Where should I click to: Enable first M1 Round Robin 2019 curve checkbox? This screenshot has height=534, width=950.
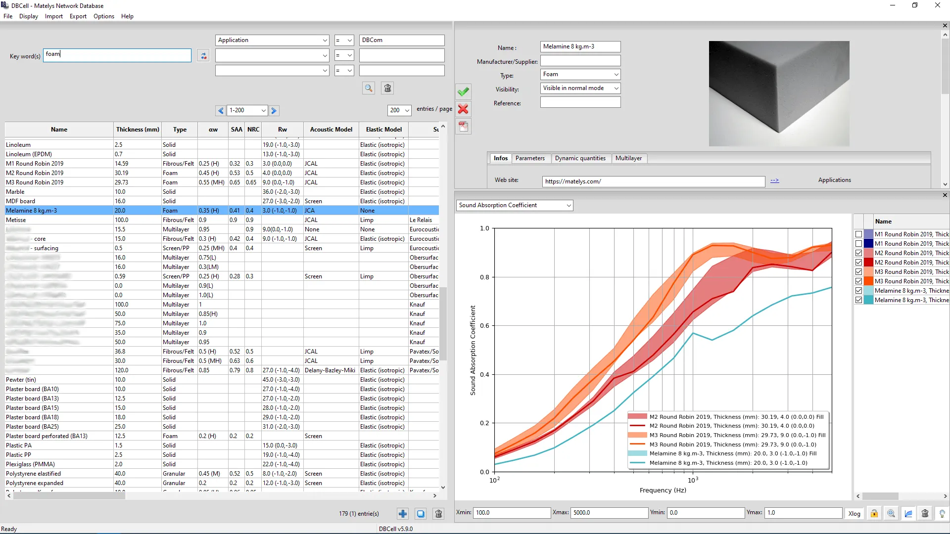858,234
